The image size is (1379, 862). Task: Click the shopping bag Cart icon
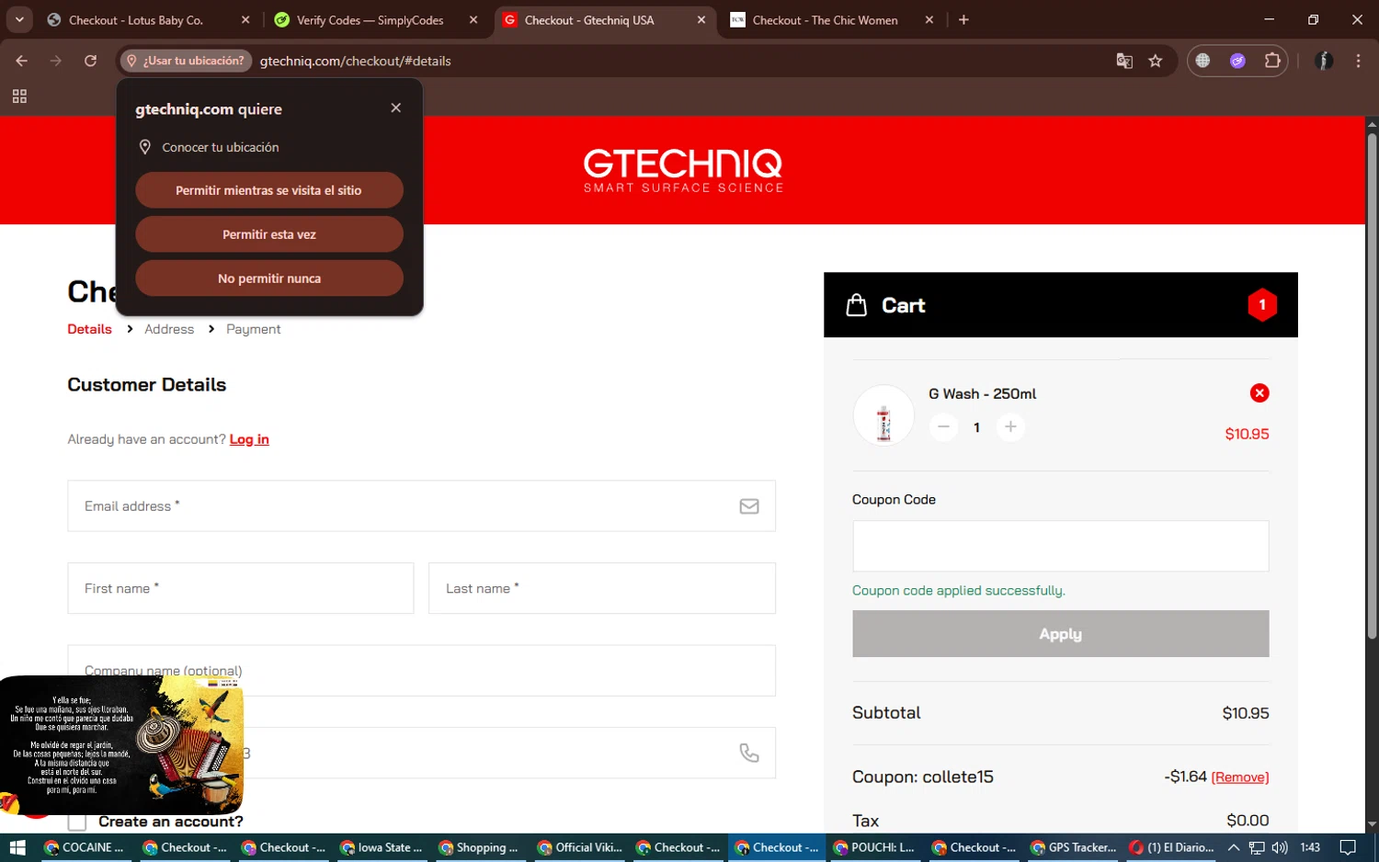856,305
